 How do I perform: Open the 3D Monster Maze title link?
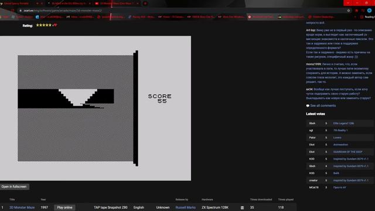click(22, 207)
